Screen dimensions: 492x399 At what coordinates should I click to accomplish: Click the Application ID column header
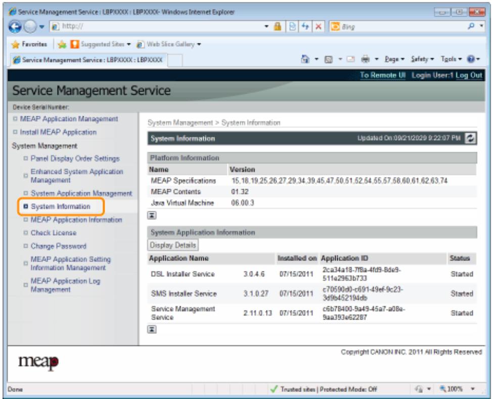(x=344, y=258)
